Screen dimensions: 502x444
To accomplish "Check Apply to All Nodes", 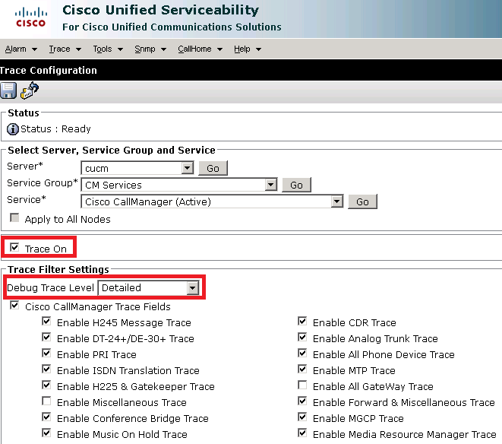I will click(14, 217).
